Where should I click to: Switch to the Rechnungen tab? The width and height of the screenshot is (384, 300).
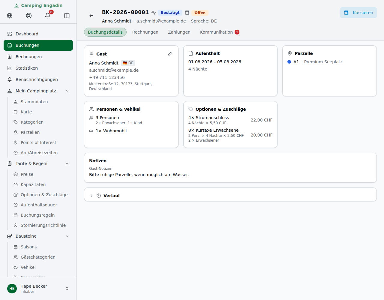145,32
